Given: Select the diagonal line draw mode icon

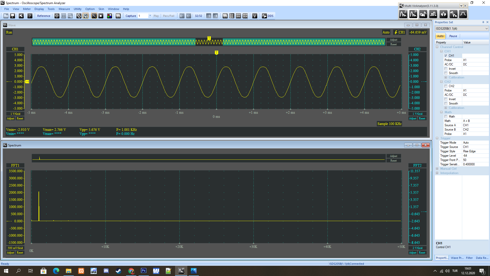Looking at the screenshot, I should (94, 16).
